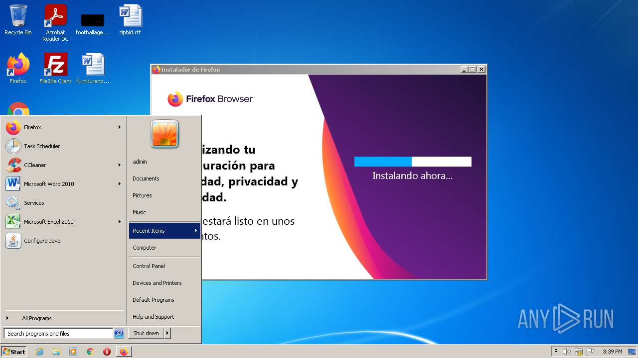Close the Instalador de Firefox window
Image resolution: width=638 pixels, height=358 pixels.
[481, 70]
